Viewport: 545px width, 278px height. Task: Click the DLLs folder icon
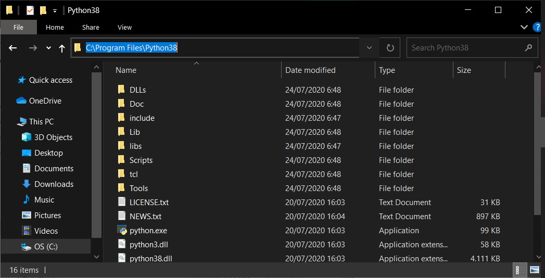click(121, 90)
